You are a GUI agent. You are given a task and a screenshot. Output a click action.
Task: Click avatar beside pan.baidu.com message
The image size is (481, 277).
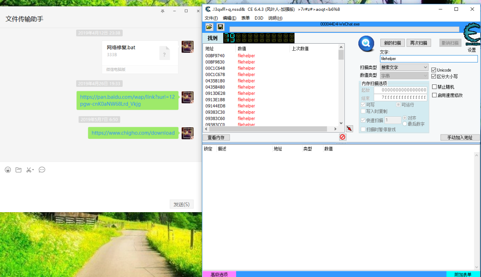188,97
